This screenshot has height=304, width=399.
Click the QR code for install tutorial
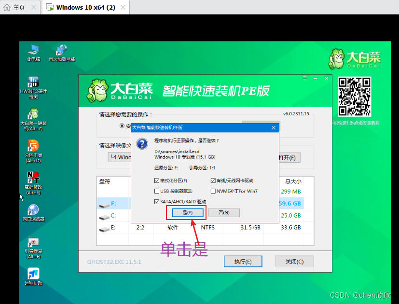pos(354,97)
